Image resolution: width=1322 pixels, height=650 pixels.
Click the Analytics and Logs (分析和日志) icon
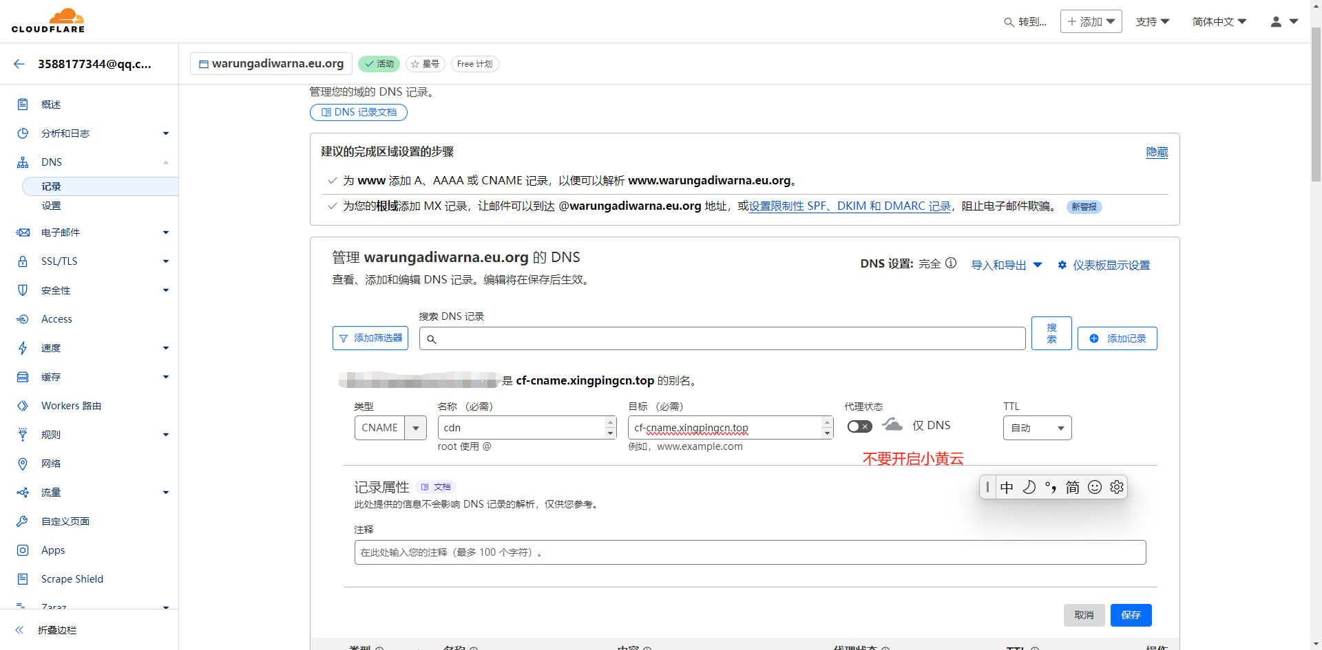point(23,133)
